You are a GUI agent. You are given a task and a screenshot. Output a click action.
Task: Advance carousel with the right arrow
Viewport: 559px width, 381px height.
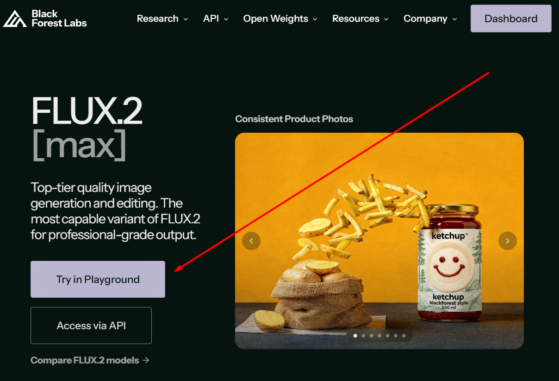(x=507, y=241)
